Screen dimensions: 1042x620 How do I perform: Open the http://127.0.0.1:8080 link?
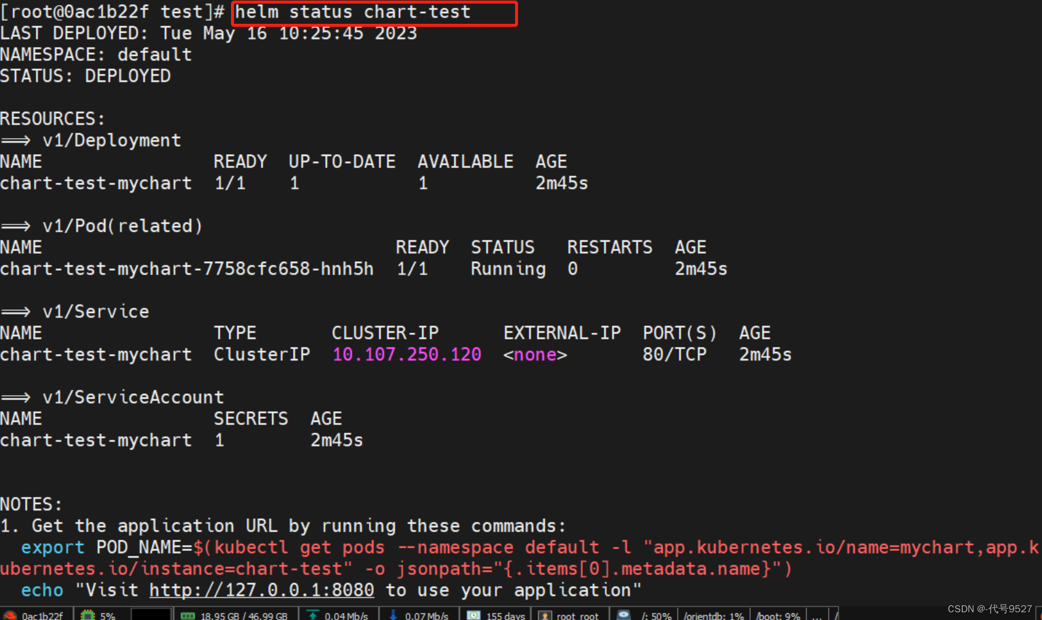pyautogui.click(x=261, y=590)
